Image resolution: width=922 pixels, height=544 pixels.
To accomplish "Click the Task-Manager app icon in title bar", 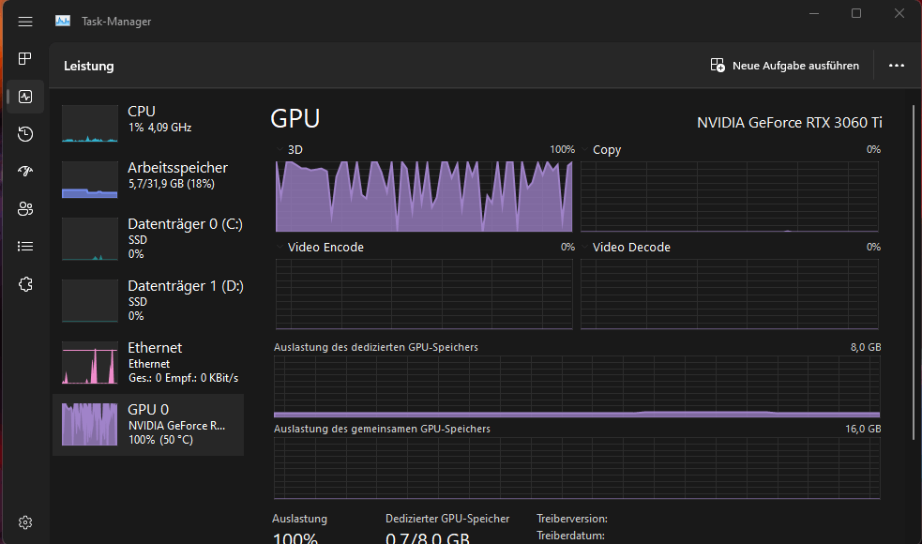I will point(63,22).
